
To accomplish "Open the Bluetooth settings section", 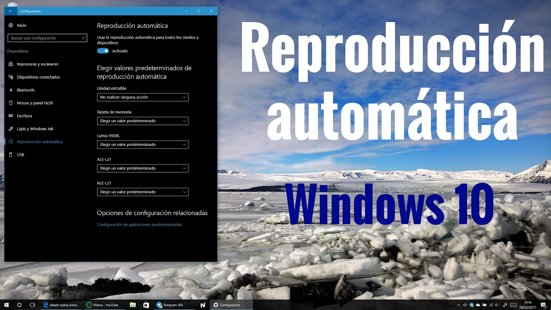I will point(25,90).
